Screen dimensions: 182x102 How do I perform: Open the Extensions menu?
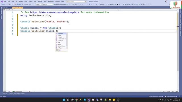(51, 1)
